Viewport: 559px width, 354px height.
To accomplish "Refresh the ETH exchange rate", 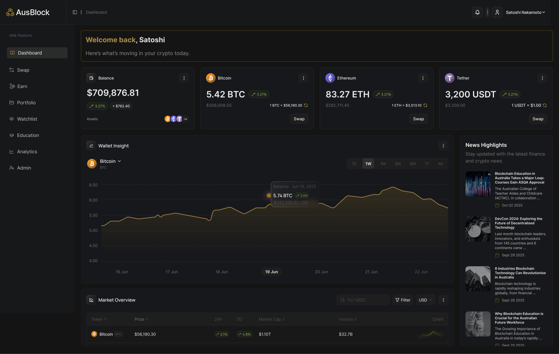I will pos(425,105).
